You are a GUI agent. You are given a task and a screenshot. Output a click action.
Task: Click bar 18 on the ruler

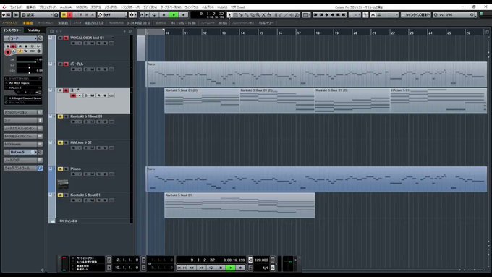pyautogui.click(x=318, y=33)
